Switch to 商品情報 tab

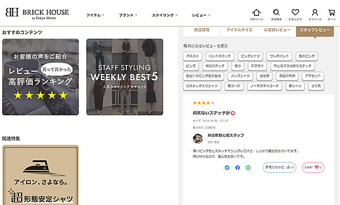202,30
